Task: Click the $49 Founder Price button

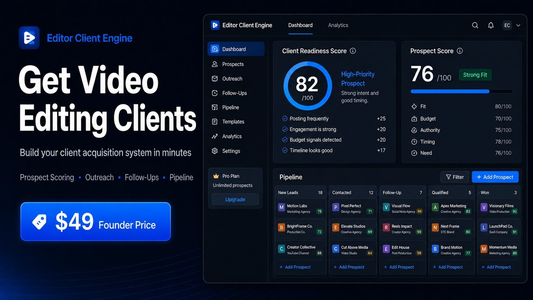Action: [x=96, y=222]
